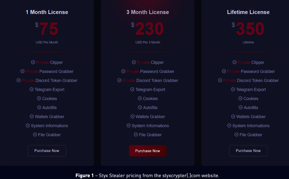Click checkmark icon beside Telegram Export in 3 Month plan
289x179 pixels.
point(132,89)
